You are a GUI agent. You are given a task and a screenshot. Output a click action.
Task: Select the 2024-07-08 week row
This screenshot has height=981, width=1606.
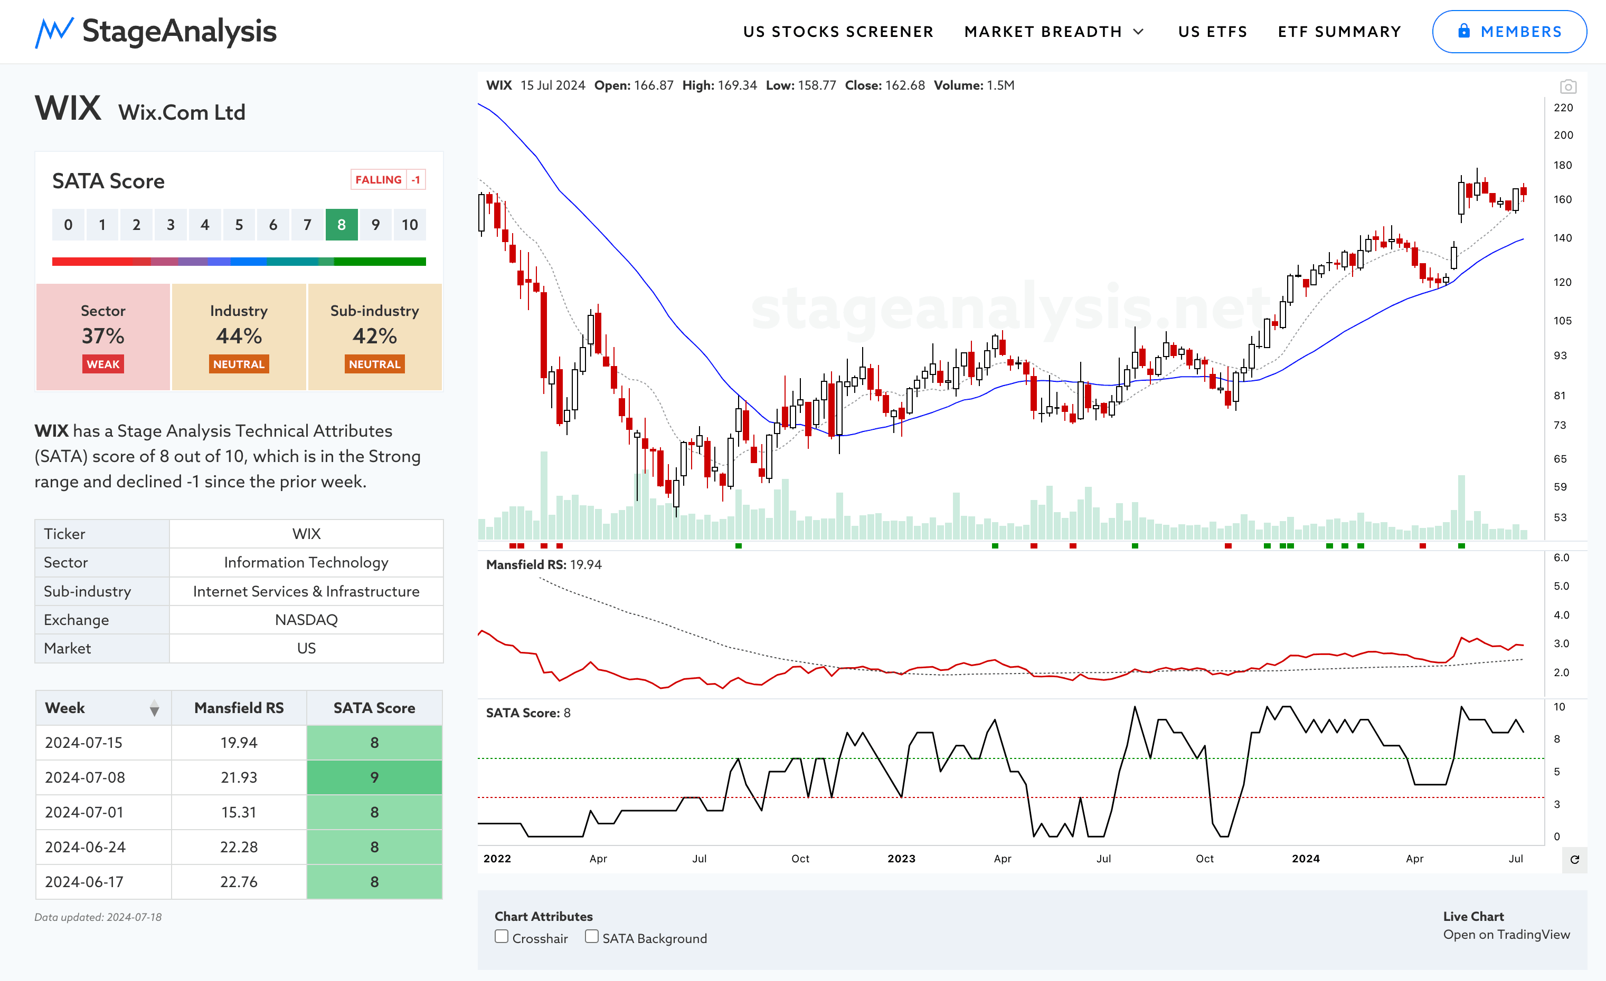(239, 777)
